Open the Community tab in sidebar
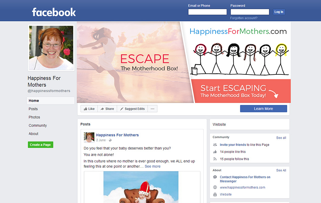Screen dimensions: 321x203 [x=38, y=126]
